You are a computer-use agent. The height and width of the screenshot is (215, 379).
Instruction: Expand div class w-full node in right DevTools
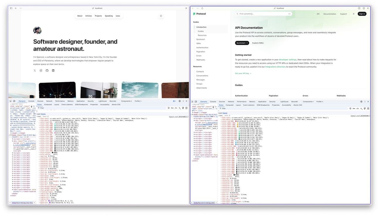(194, 121)
